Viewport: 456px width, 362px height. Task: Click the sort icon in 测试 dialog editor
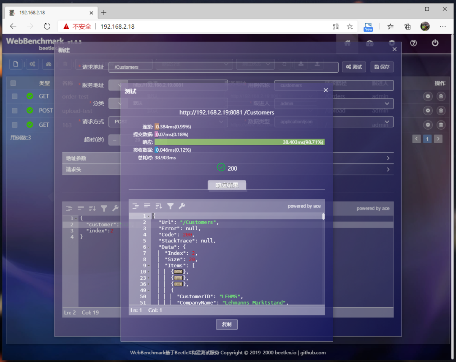point(159,206)
